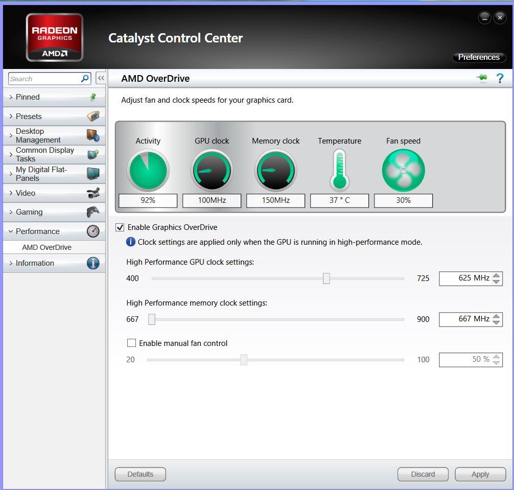Click the Common Display Tasks monitor icon
514x490 pixels.
point(93,154)
